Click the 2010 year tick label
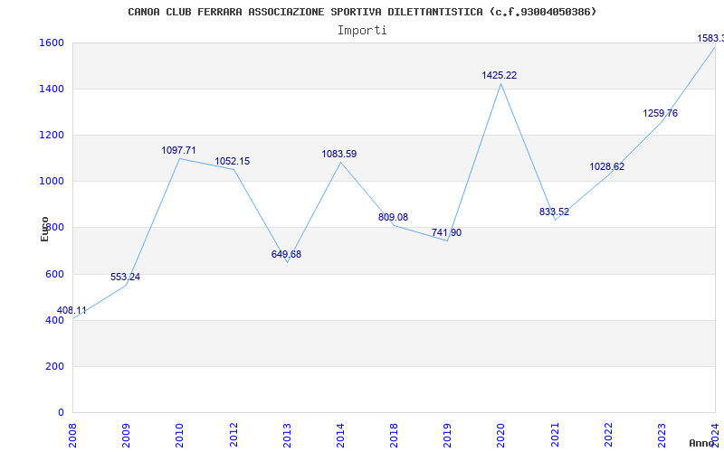 tap(180, 435)
